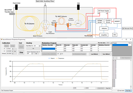
Task: Click the Run time stepper arrows
Action: (111, 43)
